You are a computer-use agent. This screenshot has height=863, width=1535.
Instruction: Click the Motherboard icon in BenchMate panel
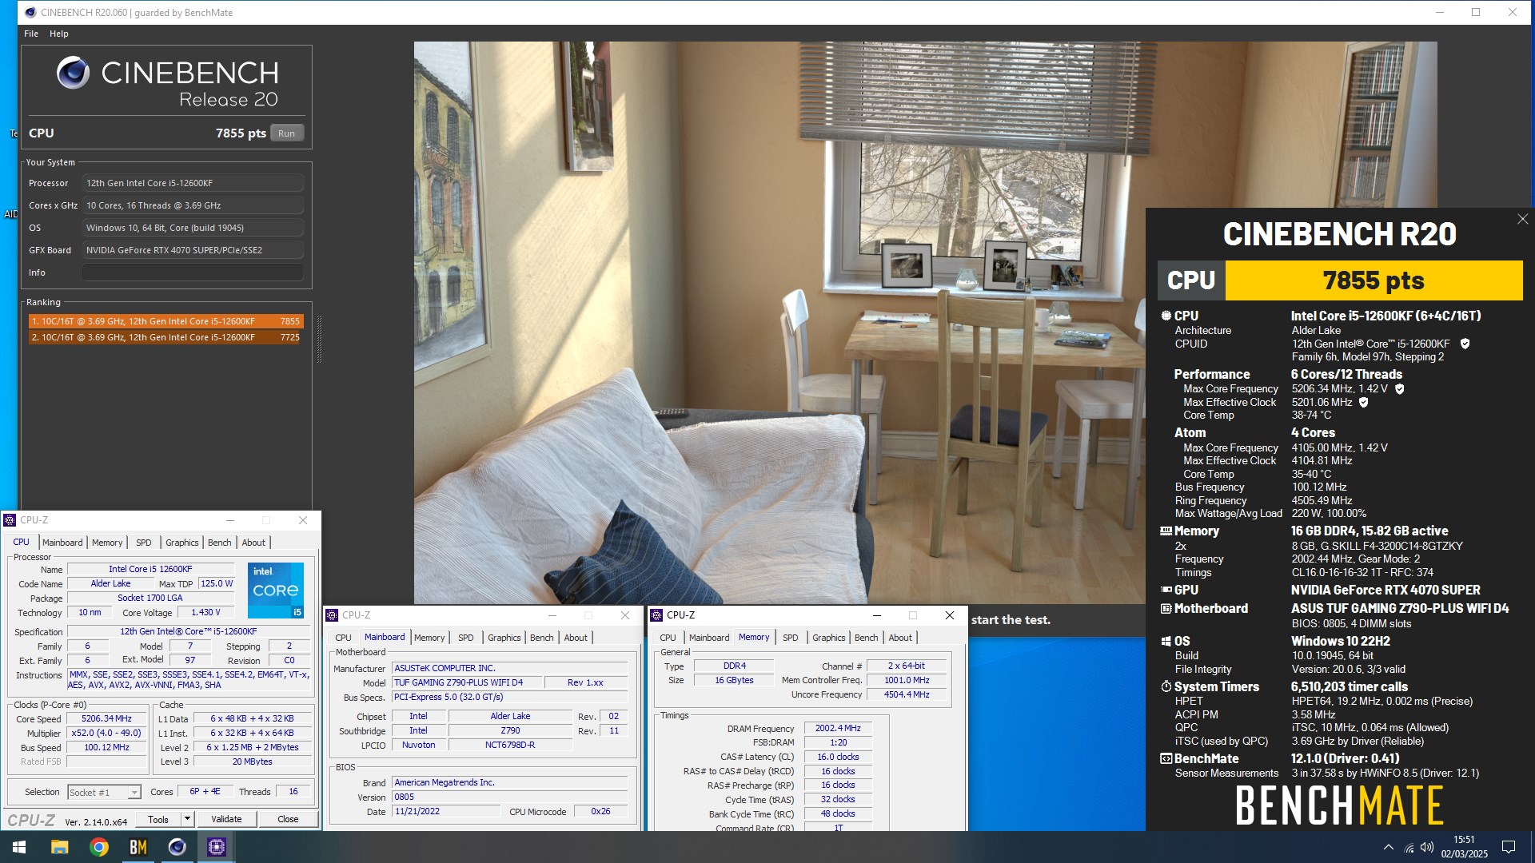1166,609
